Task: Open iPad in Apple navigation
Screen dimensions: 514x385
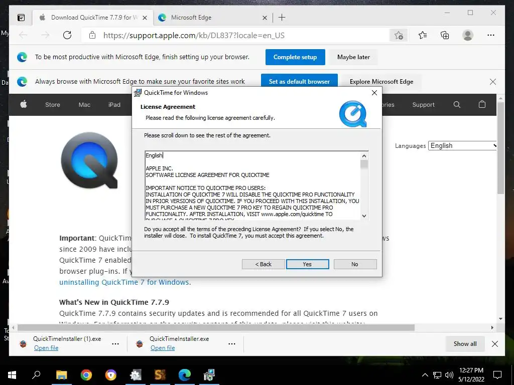Action: click(114, 105)
